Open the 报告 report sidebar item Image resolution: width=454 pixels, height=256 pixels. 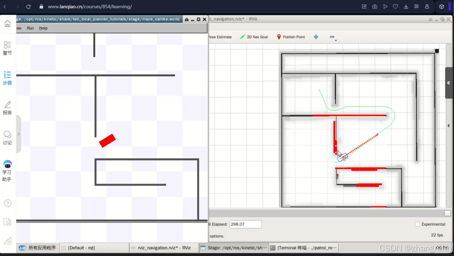[7, 108]
